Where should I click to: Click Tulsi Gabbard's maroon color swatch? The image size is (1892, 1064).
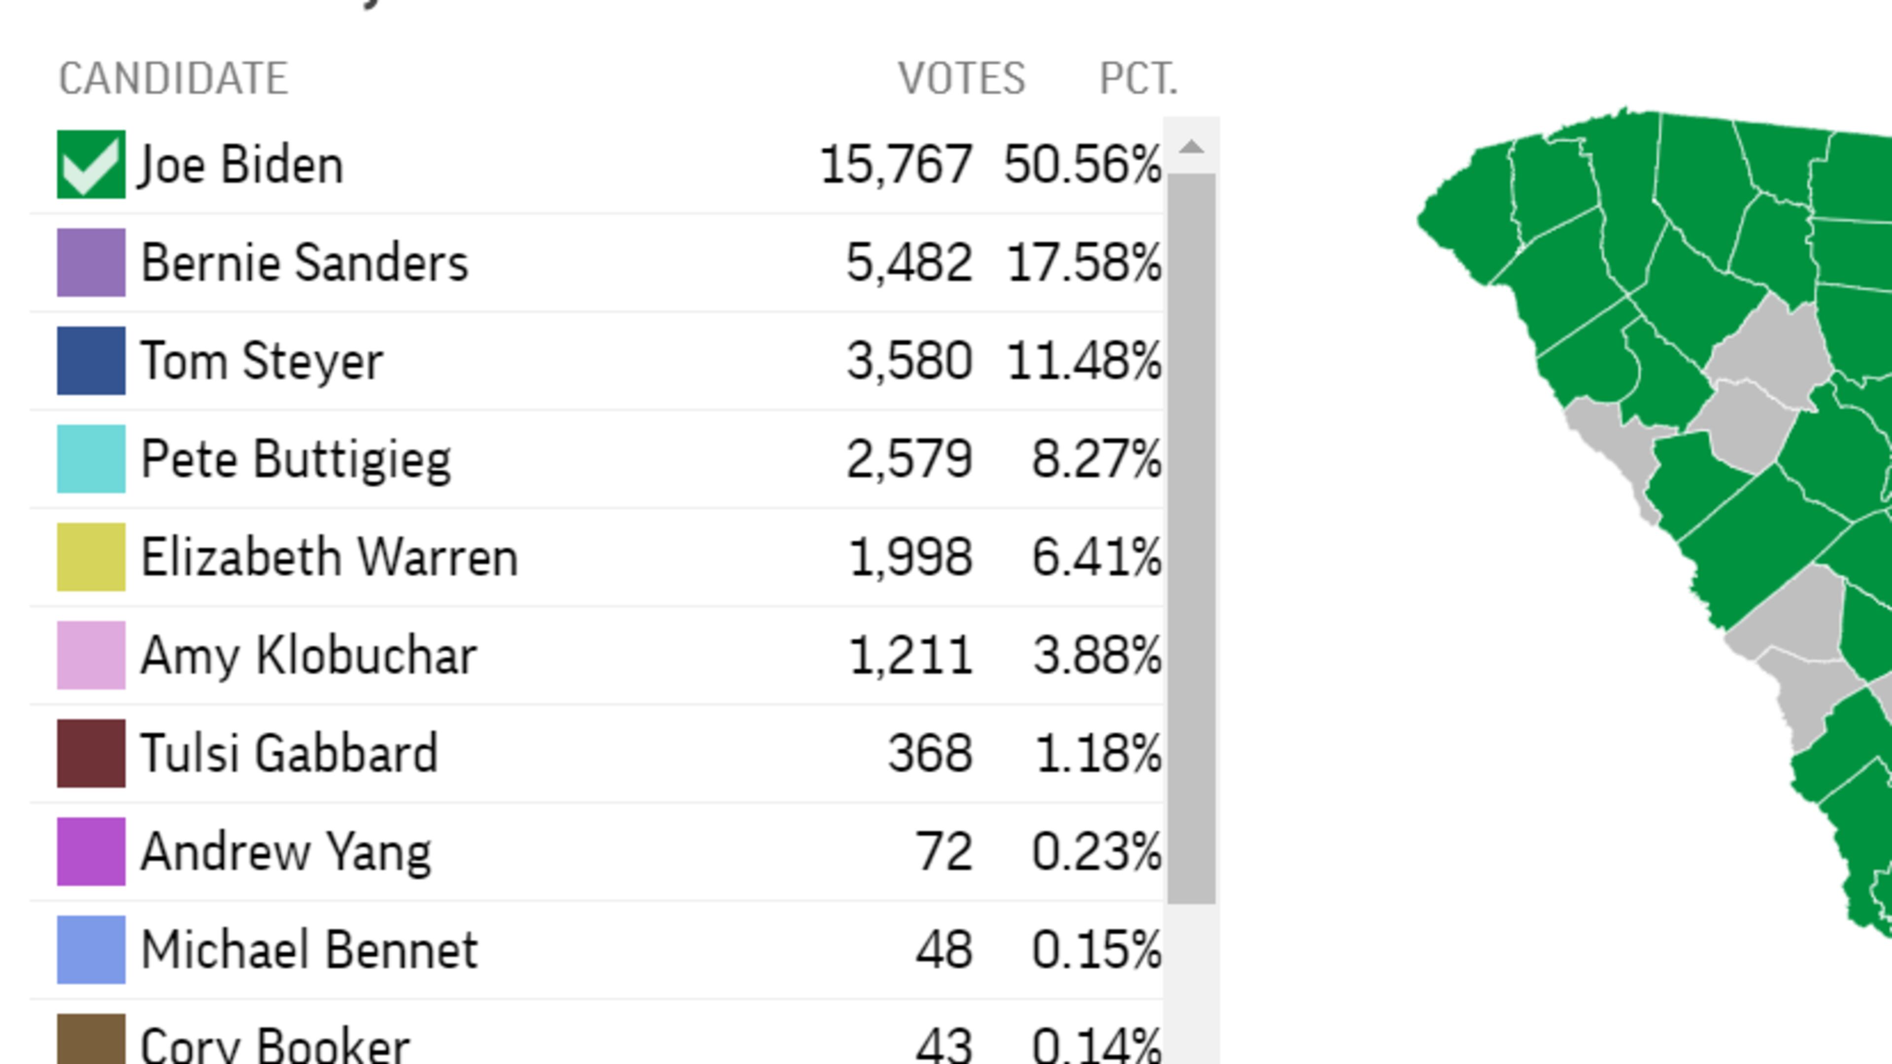pyautogui.click(x=91, y=753)
